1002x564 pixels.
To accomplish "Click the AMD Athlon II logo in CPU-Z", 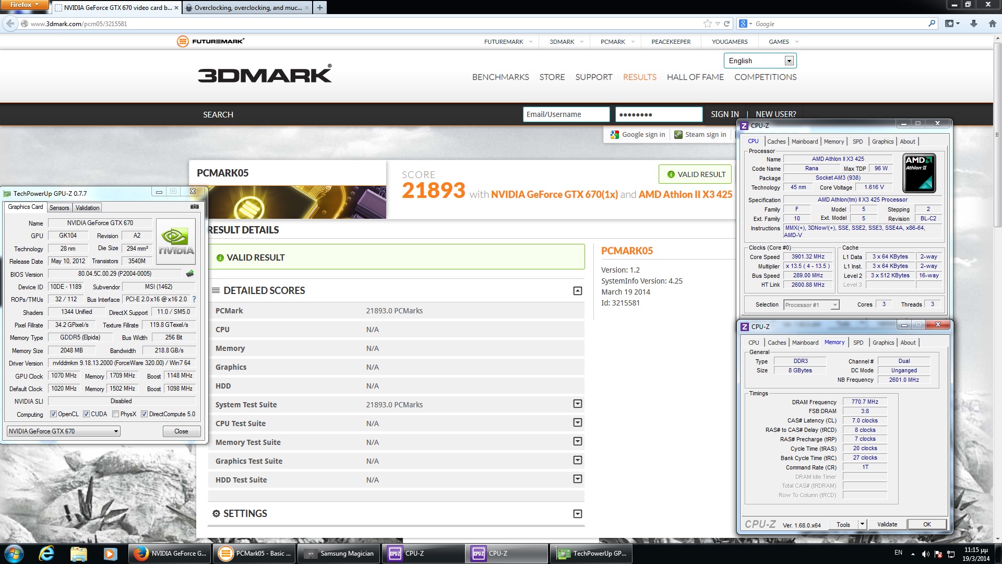I will point(919,173).
